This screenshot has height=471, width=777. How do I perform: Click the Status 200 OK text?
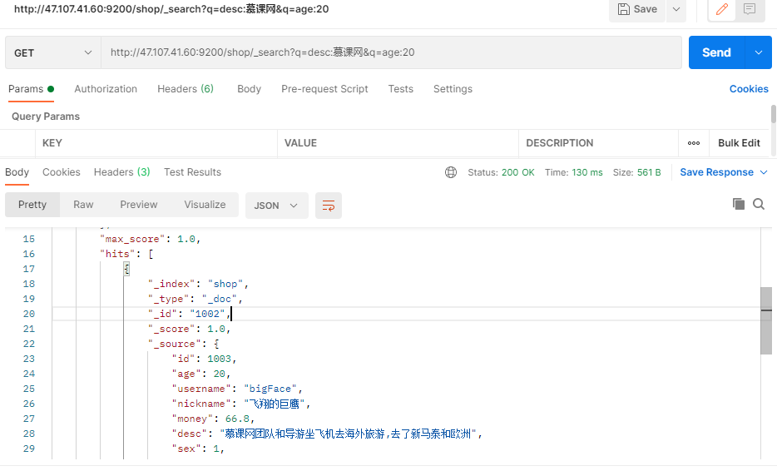point(501,172)
